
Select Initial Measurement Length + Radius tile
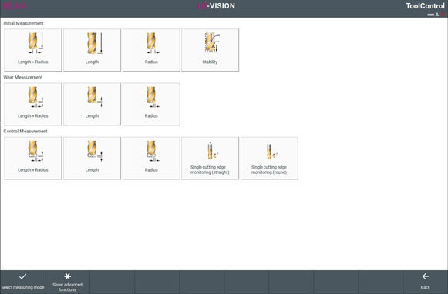[x=33, y=50]
